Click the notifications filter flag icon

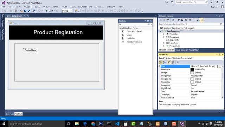(x=172, y=2)
